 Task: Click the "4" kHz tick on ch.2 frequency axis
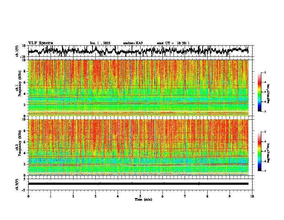tap(25, 153)
